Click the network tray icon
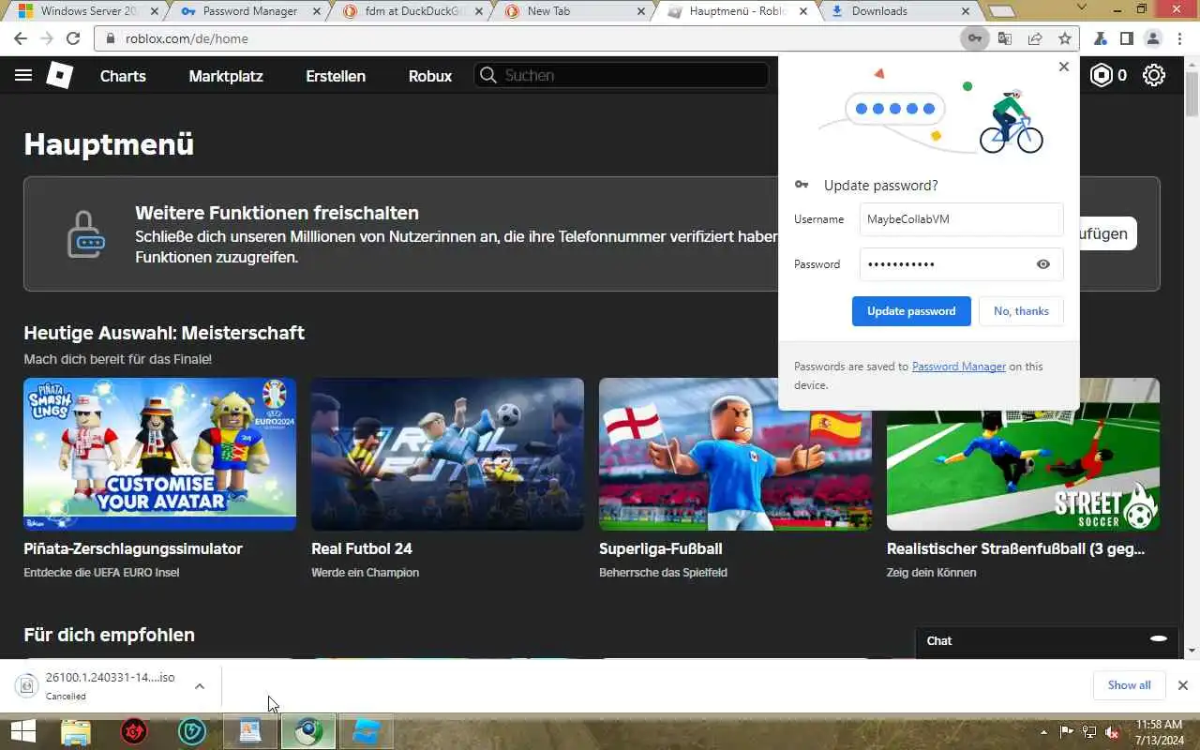 (1089, 731)
